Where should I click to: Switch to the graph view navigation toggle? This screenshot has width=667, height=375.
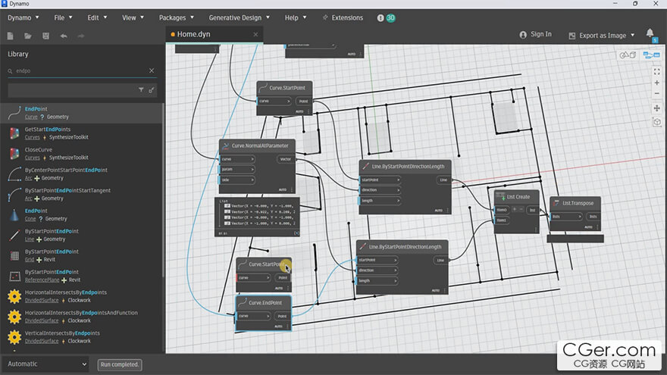pos(651,55)
